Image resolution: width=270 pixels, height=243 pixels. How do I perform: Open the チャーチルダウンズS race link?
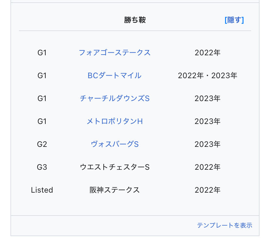pyautogui.click(x=114, y=98)
